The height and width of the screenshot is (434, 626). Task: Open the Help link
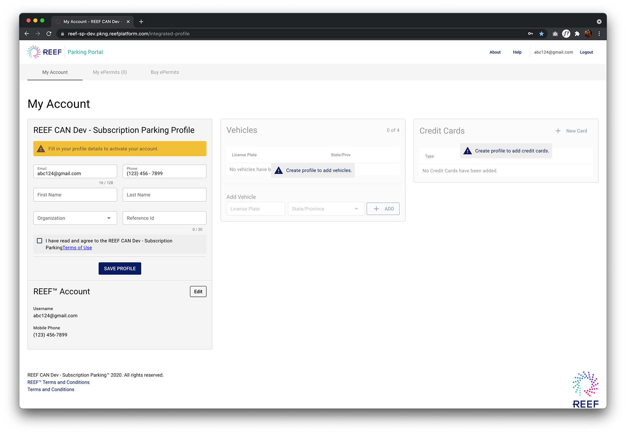(x=517, y=52)
